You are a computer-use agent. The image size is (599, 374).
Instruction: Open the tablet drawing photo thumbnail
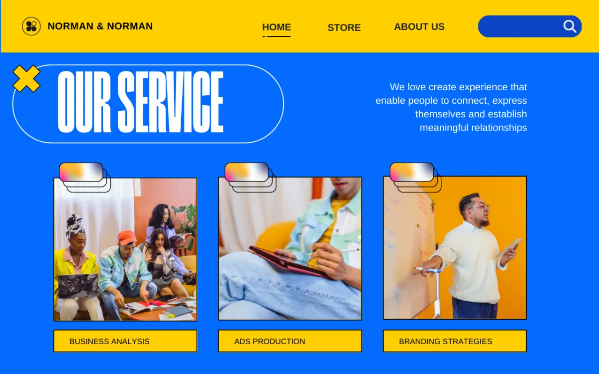(290, 249)
